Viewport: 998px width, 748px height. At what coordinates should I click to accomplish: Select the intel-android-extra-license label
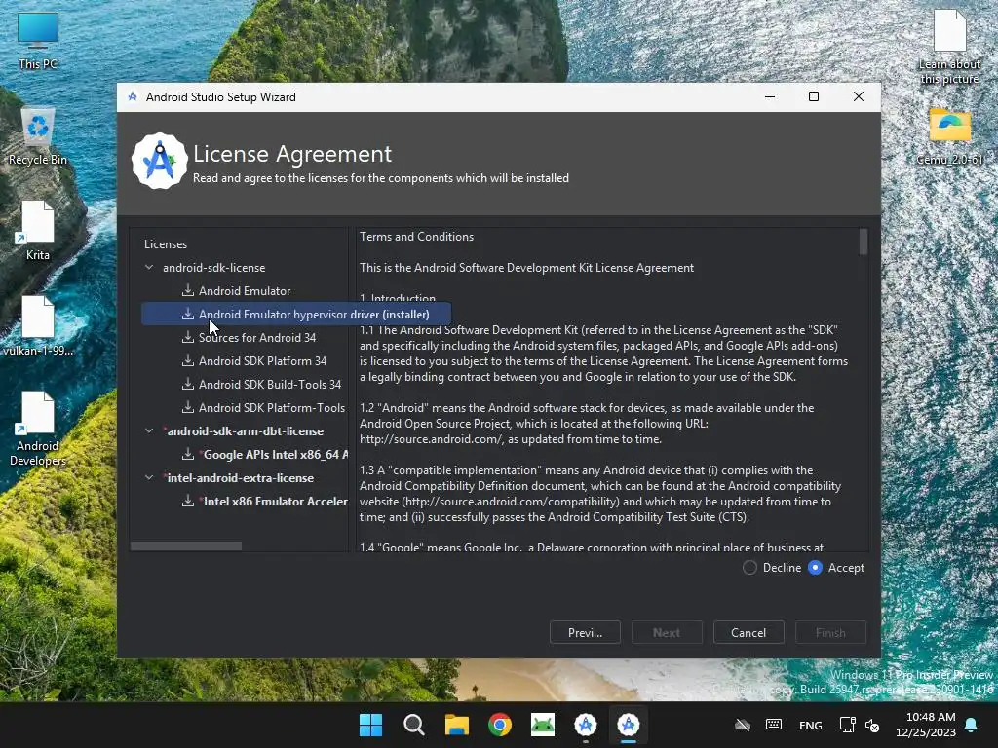[240, 477]
